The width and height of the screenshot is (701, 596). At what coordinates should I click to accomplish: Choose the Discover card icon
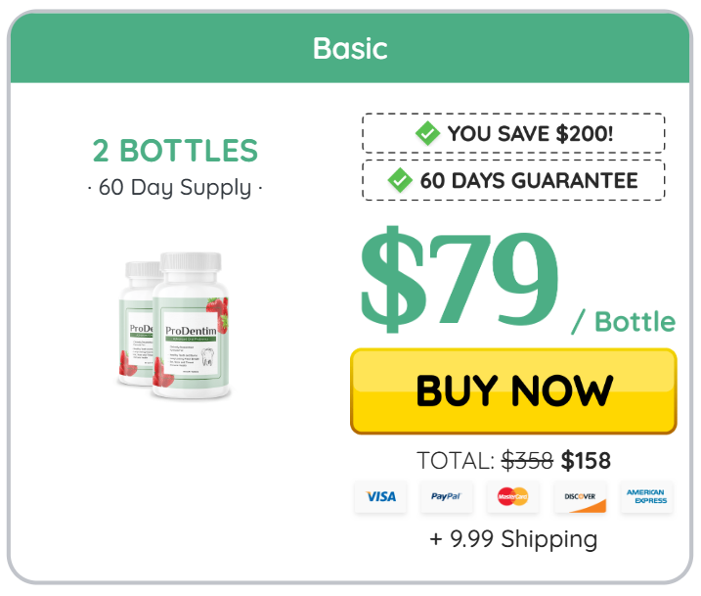click(x=580, y=497)
